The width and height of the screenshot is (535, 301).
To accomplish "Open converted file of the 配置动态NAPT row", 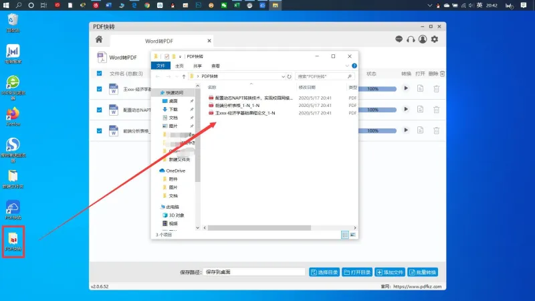I will tap(420, 110).
